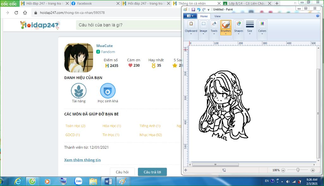Viewport: 324px width, 186px height.
Task: Click the Paint vertical scrollbar thumb
Action: coord(318,113)
